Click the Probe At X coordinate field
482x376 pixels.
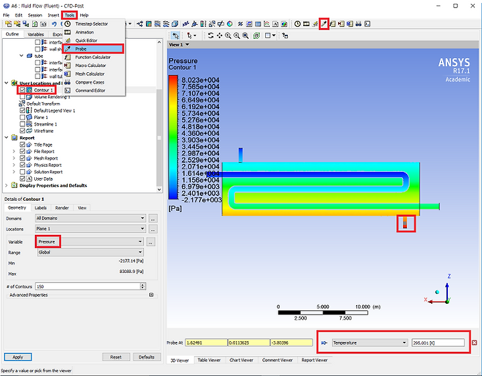tap(206, 343)
